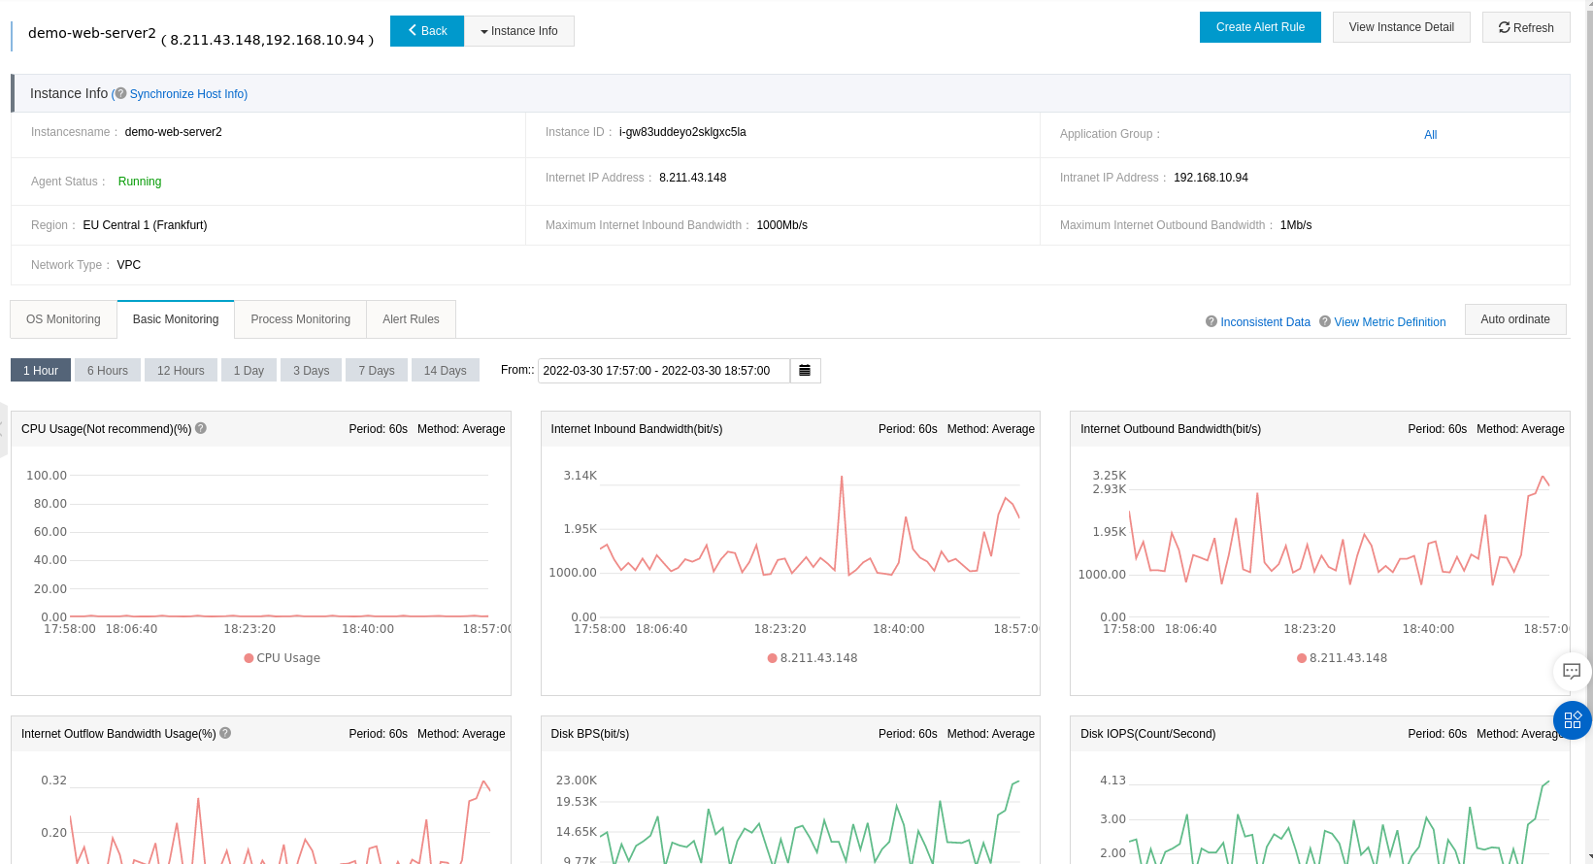
Task: Click the CPU Usage help icon
Action: (x=201, y=428)
